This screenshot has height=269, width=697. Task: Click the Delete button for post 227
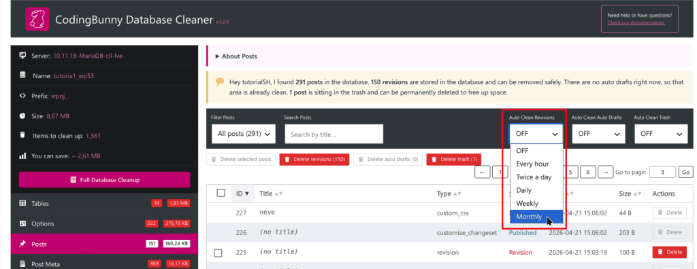click(670, 213)
